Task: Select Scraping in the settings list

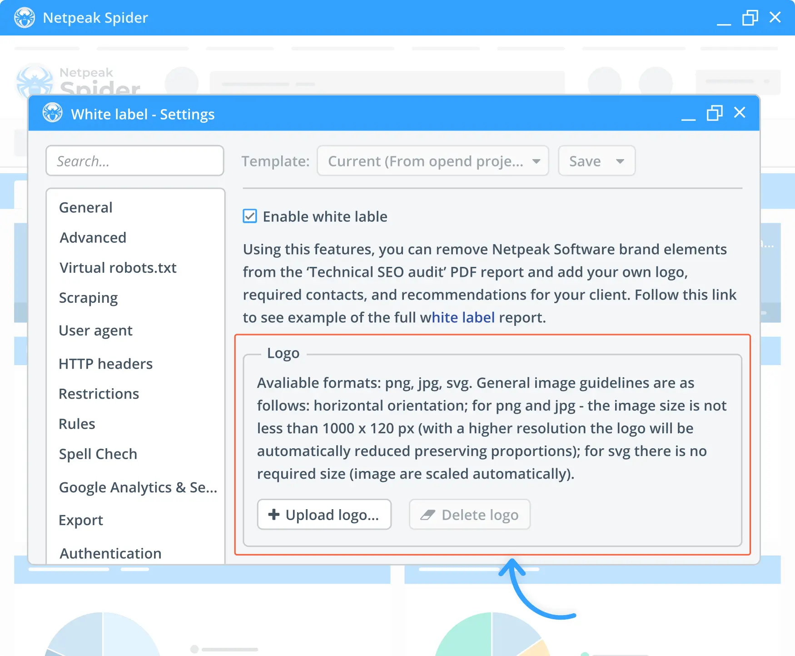Action: [x=88, y=298]
